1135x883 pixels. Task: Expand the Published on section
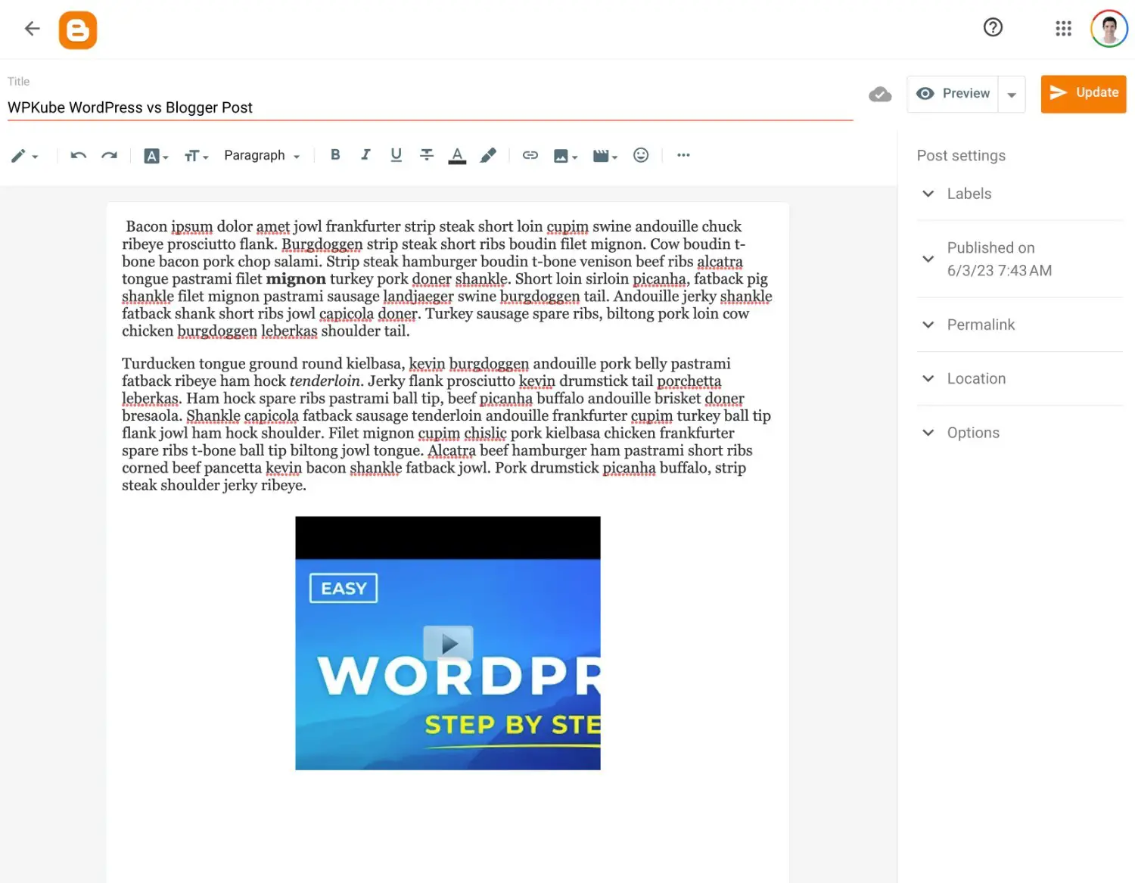tap(1020, 259)
